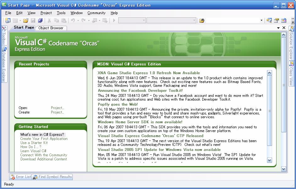This screenshot has width=296, height=189.
Task: Click the How Do I ... ? link
Action: 31,147
